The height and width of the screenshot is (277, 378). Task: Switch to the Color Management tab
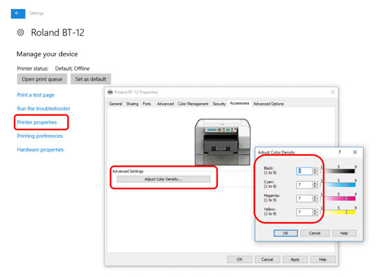tap(193, 104)
